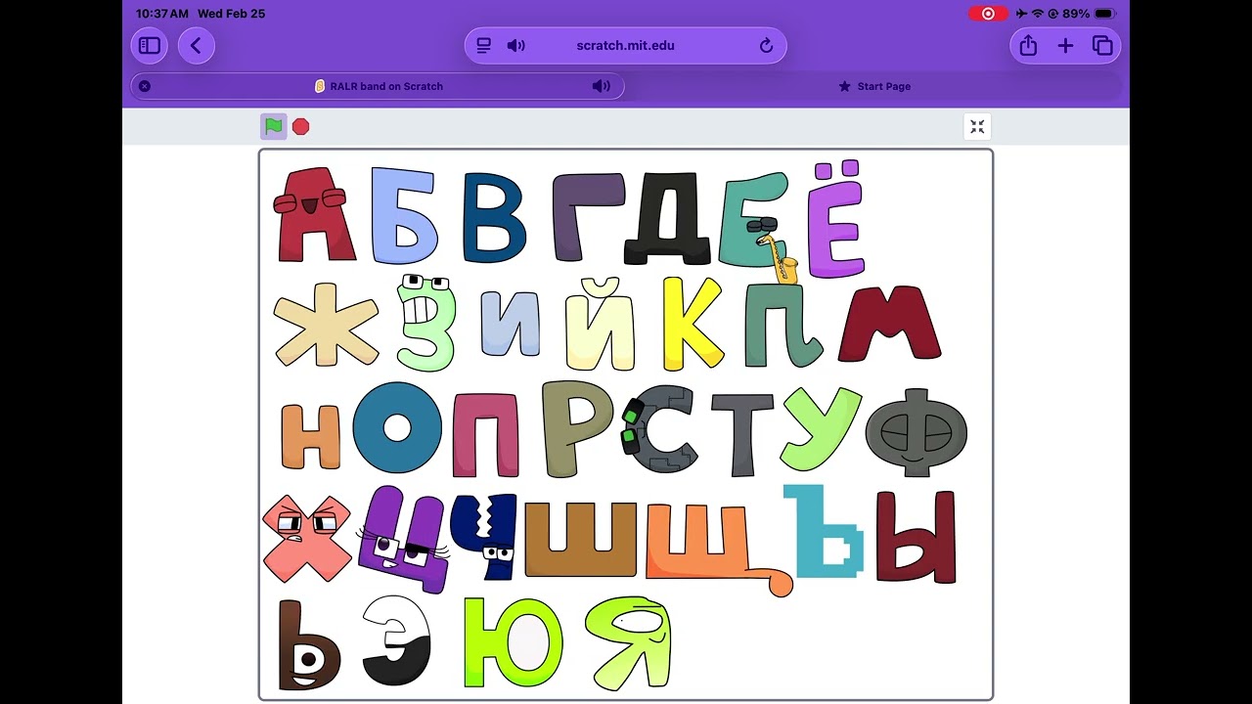Open a new tab
Image resolution: width=1252 pixels, height=704 pixels.
click(x=1066, y=45)
